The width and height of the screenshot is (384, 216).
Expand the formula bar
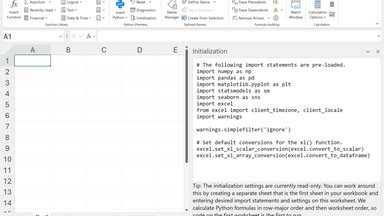click(x=379, y=36)
